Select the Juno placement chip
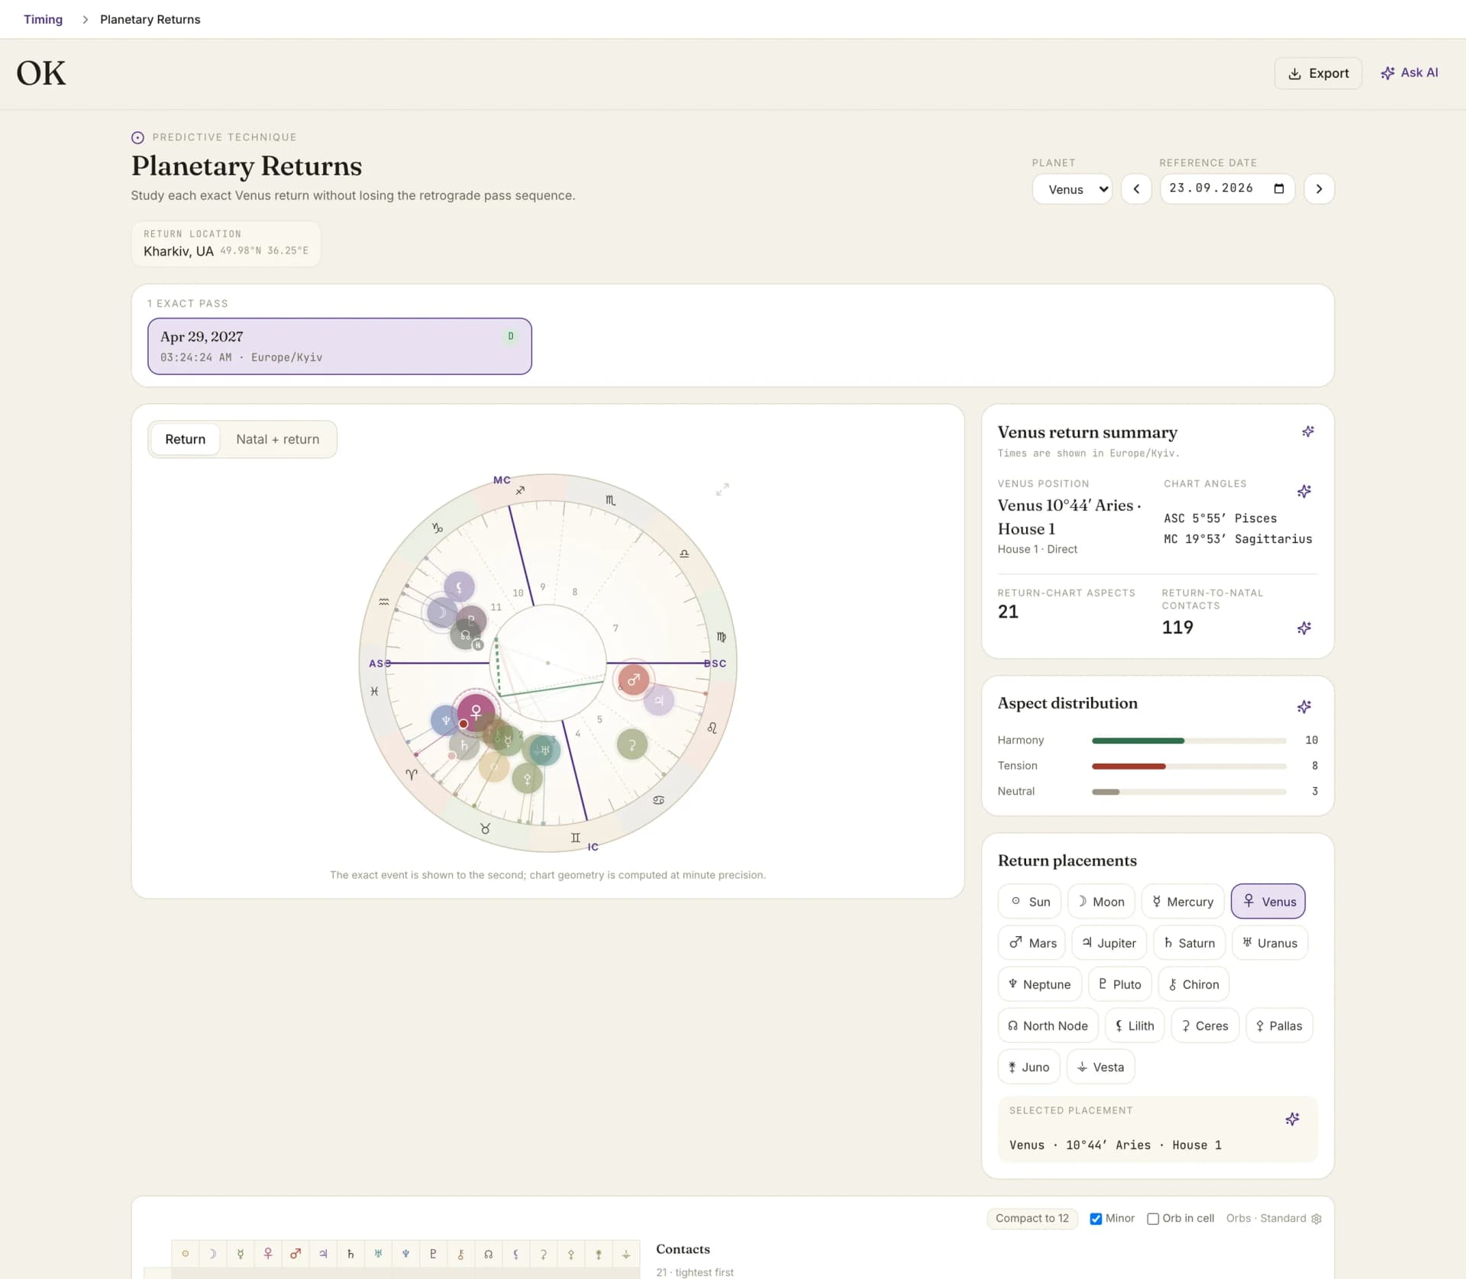The image size is (1466, 1279). click(x=1028, y=1067)
